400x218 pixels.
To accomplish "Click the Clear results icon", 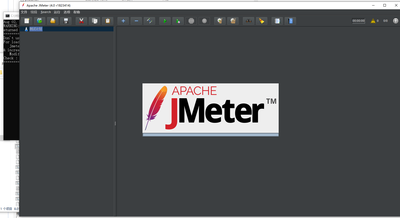I will [x=220, y=21].
